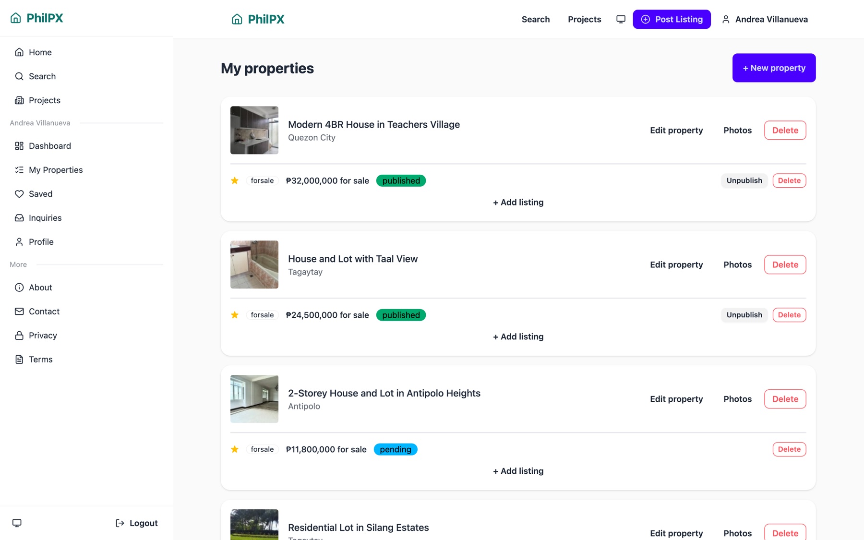Log out using the Logout button
This screenshot has height=540, width=864.
coord(137,523)
